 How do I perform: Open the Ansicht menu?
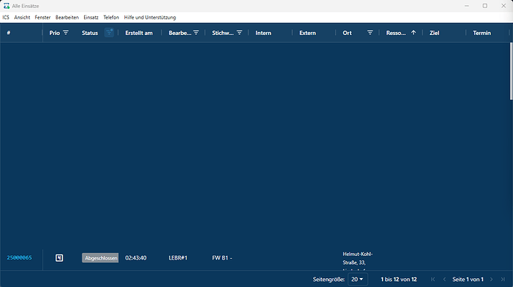click(22, 17)
